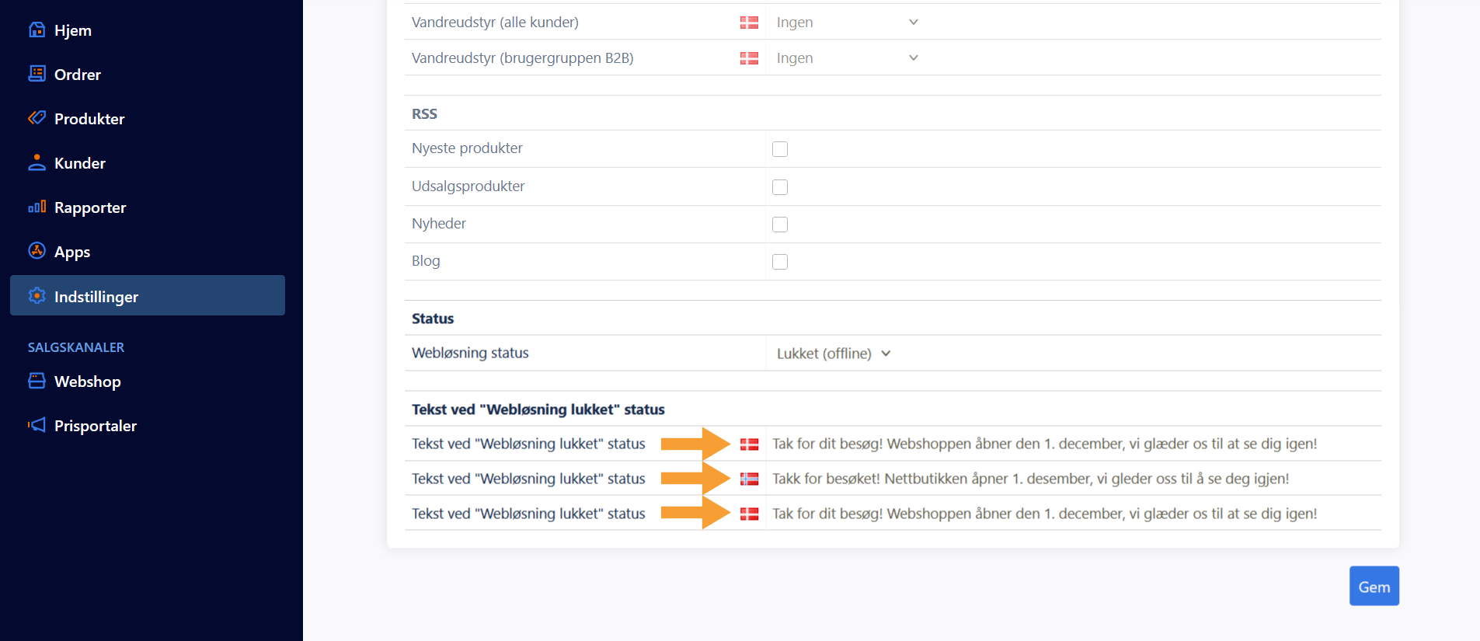Click the Ordrer list icon

(37, 74)
